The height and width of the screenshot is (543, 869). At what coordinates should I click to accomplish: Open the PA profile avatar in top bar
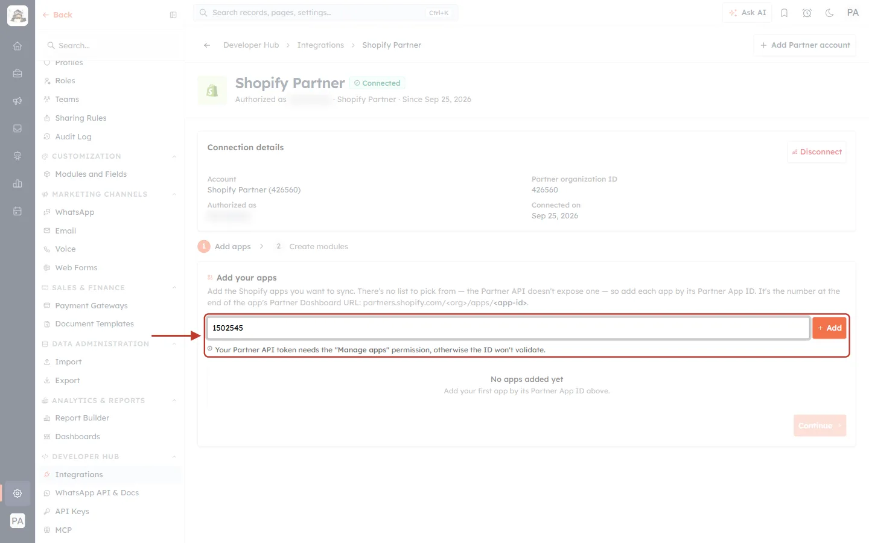(x=853, y=13)
